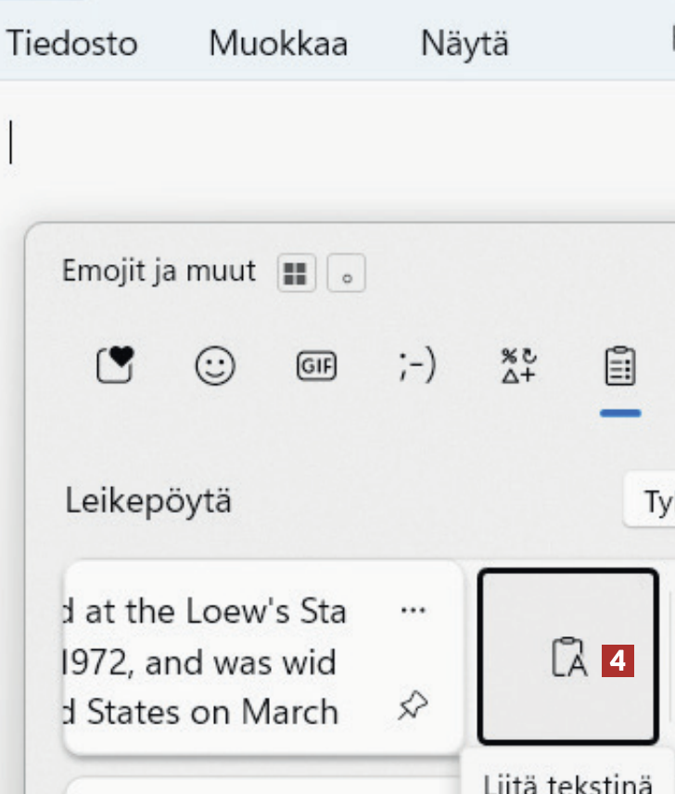Image resolution: width=675 pixels, height=794 pixels.
Task: Open the Tiedosto menu
Action: click(72, 44)
